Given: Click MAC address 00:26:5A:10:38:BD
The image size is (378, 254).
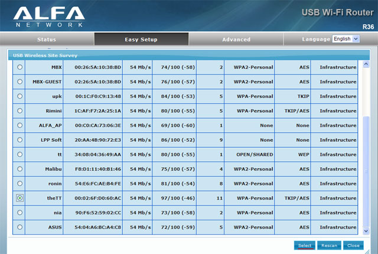Looking at the screenshot, I should click(x=97, y=67).
